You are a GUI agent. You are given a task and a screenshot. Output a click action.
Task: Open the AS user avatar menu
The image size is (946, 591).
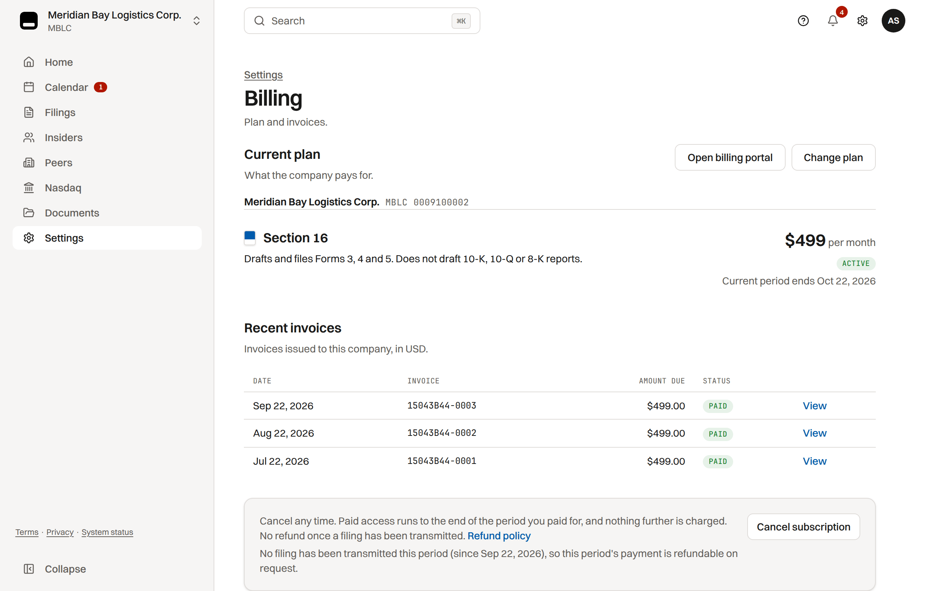pos(893,21)
